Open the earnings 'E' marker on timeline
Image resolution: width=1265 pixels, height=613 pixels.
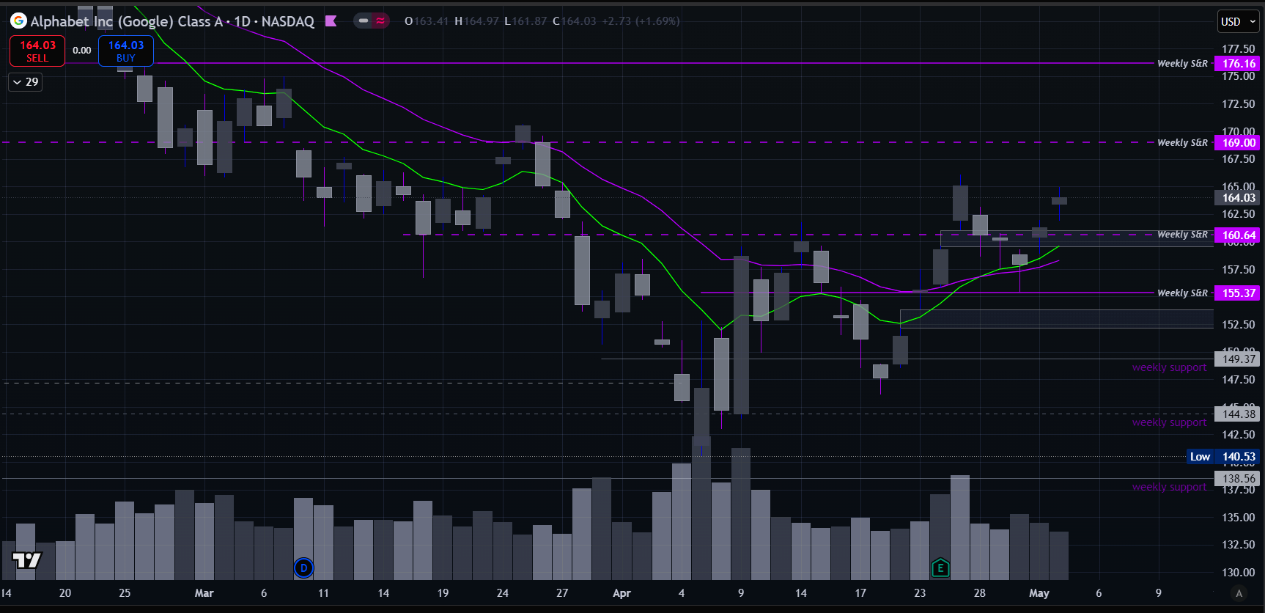940,568
